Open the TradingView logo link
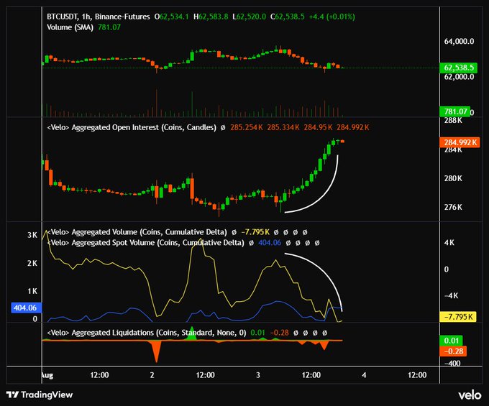Image resolution: width=489 pixels, height=406 pixels. pos(40,395)
